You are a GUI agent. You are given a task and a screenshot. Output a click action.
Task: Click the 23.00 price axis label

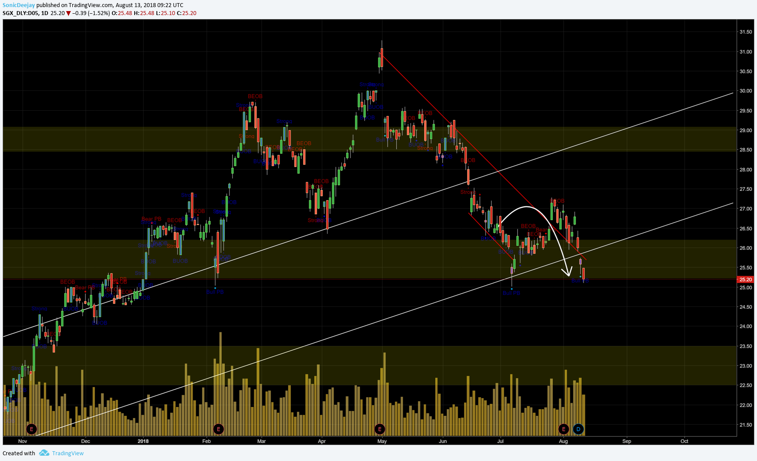745,366
